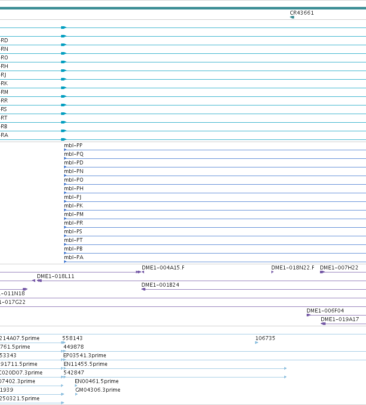Screen dimensions: 366x405
Task: Click the -RS transcript label
Action: tap(3, 109)
